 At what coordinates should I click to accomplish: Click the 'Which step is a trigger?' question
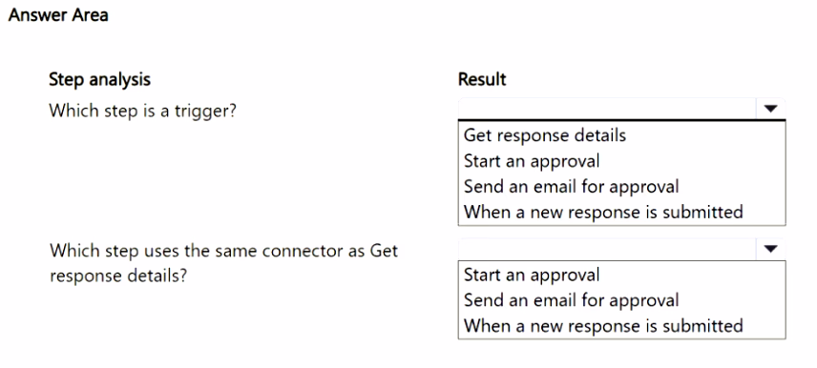click(142, 111)
